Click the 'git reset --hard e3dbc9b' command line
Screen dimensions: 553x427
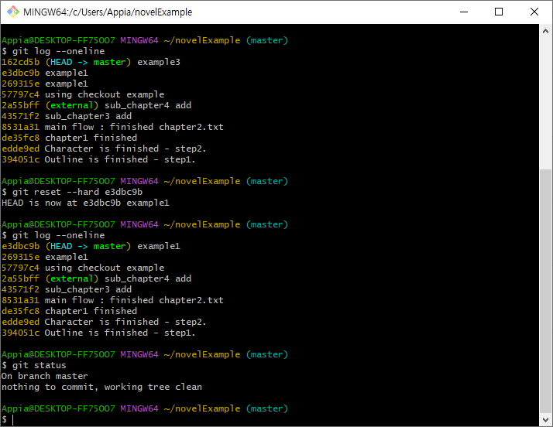tap(72, 192)
